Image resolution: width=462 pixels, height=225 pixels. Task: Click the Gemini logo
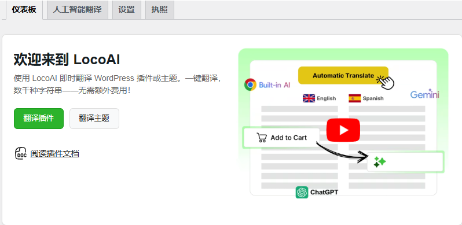(424, 94)
